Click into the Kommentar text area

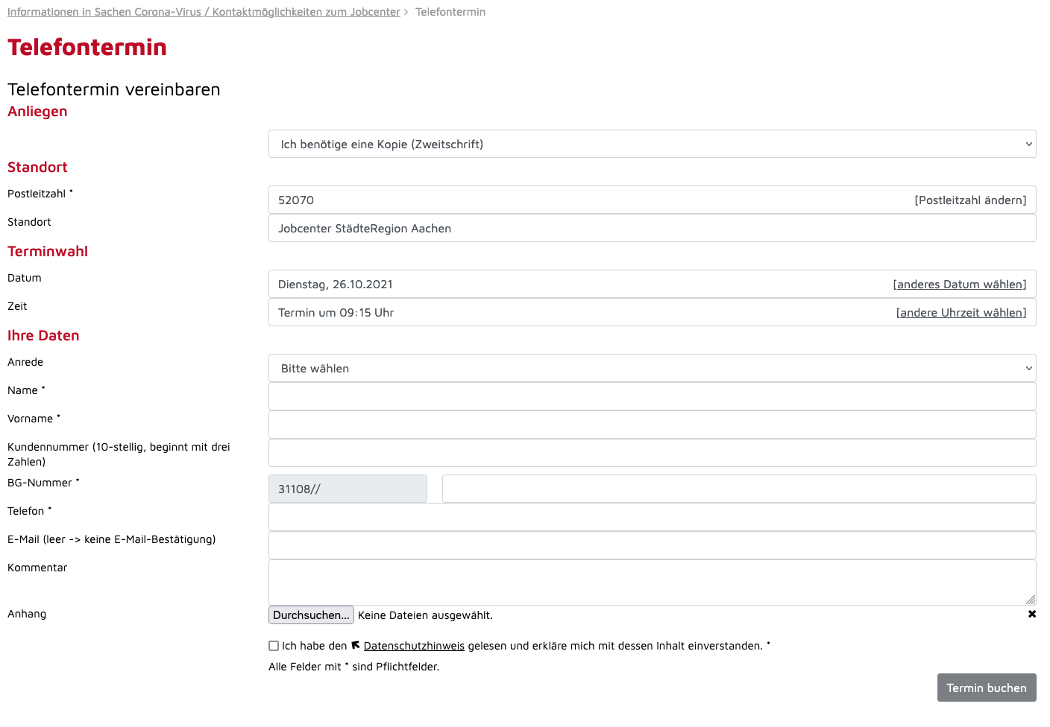coord(652,582)
